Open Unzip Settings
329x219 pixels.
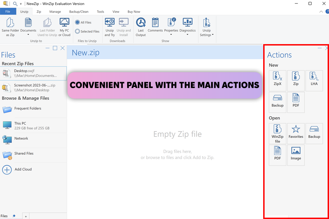207,27
